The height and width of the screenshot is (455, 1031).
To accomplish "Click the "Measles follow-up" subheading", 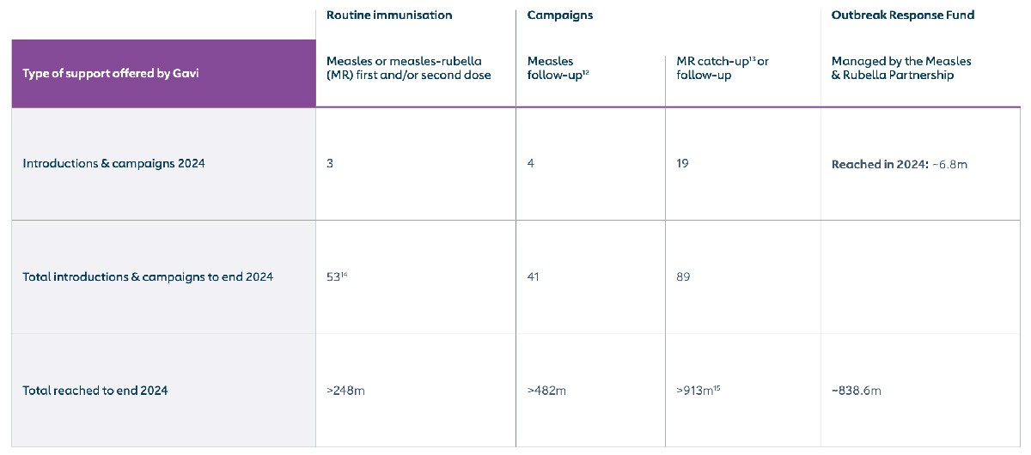I will coord(558,68).
